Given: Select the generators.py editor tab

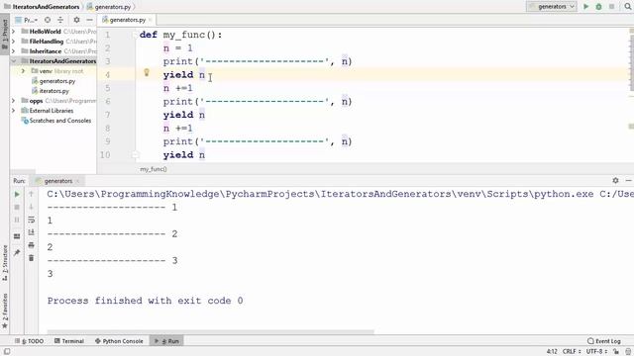Looking at the screenshot, I should point(127,20).
